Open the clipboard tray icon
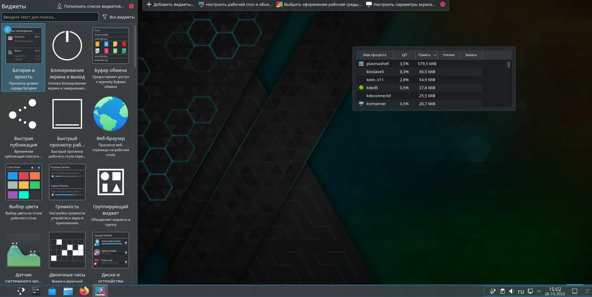 click(502, 291)
